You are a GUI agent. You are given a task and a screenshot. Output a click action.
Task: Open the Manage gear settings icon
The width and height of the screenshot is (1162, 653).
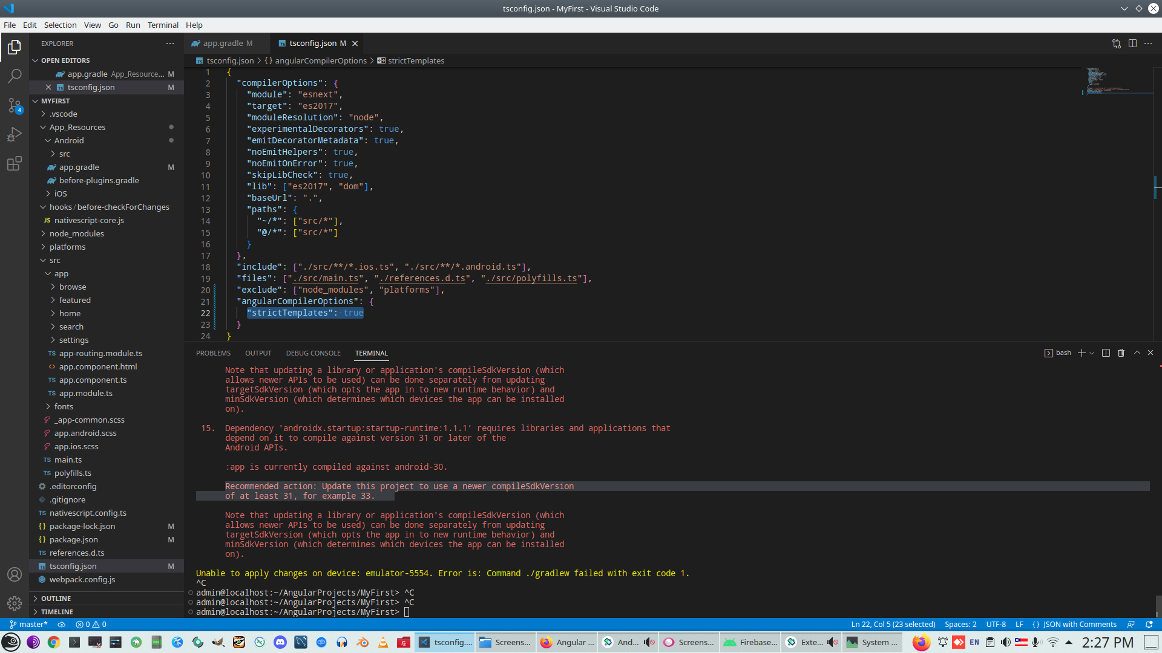(x=15, y=603)
